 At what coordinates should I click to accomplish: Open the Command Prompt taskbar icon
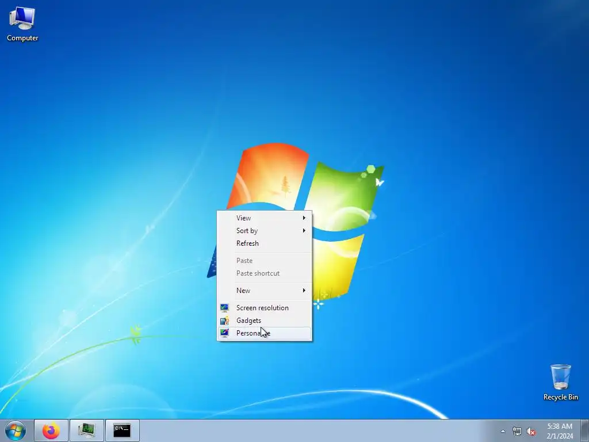point(122,430)
